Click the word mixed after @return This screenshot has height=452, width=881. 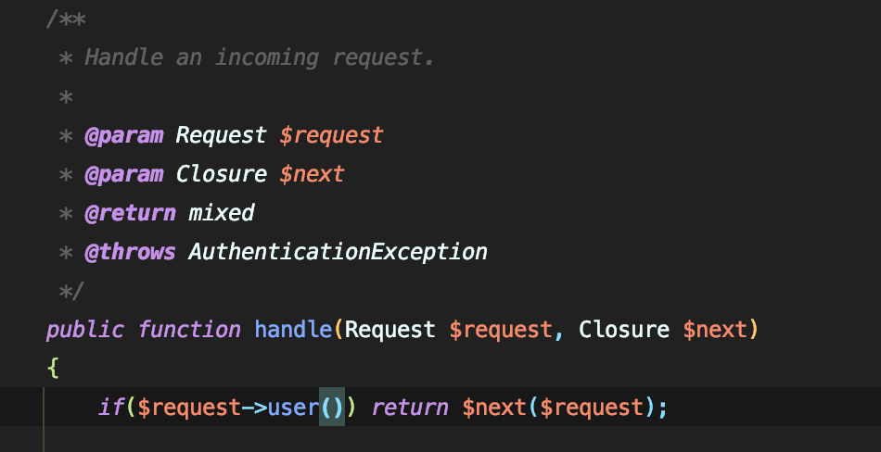(221, 213)
